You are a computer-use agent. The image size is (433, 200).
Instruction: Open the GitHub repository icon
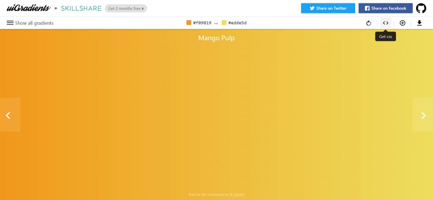(421, 8)
